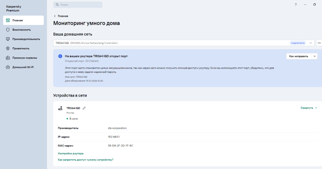Click the magnifier icon in search box
The height and width of the screenshot is (169, 322).
[57, 5]
